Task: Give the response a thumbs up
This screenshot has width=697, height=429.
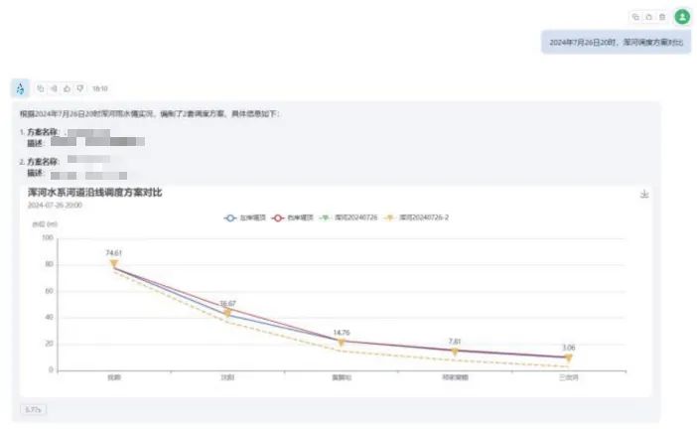Action: (67, 88)
